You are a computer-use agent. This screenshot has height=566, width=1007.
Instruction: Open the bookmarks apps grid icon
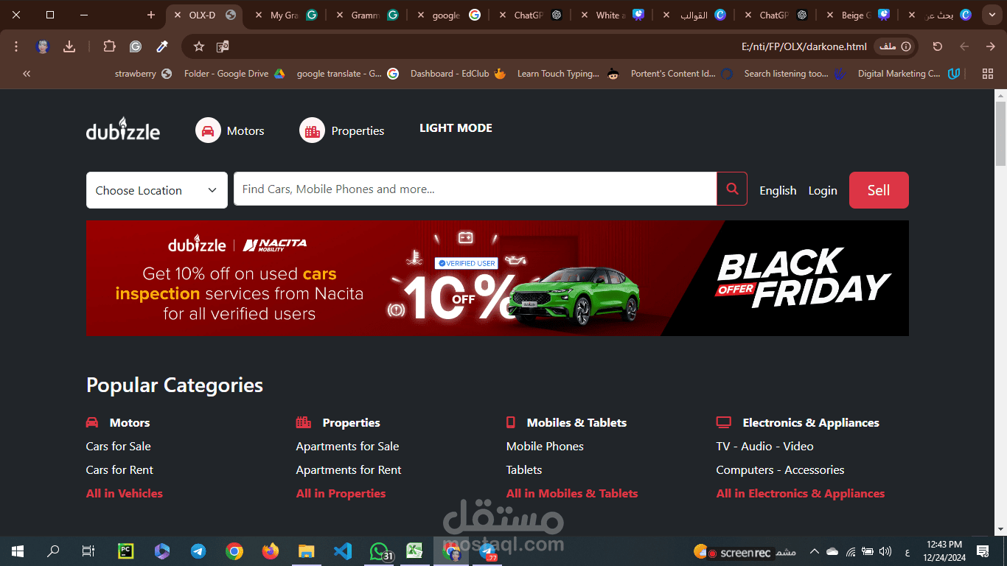coord(988,74)
